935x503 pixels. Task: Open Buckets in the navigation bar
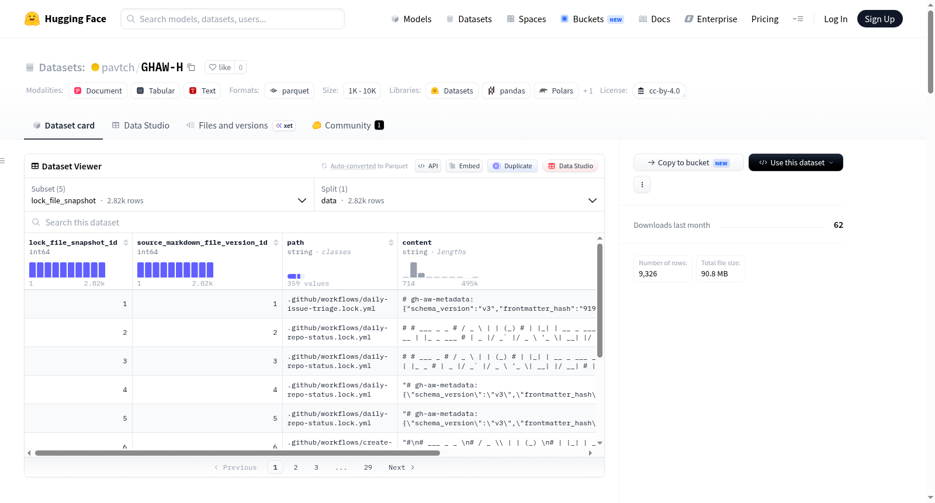[x=592, y=19]
